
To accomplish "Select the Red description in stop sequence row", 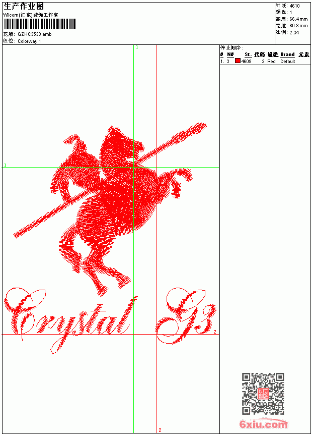I will tap(271, 62).
